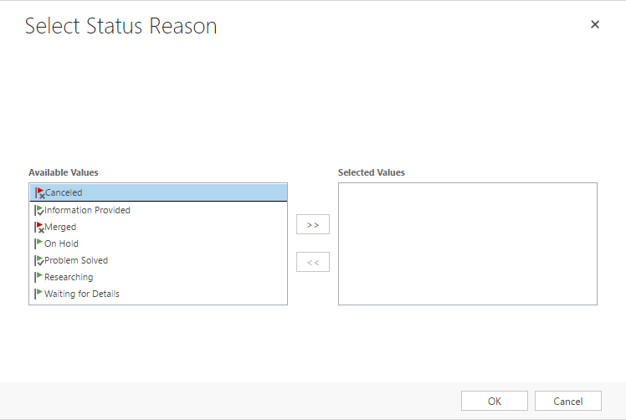This screenshot has width=626, height=420.
Task: Click the check flag icon beside Problem Solved
Action: (x=39, y=260)
